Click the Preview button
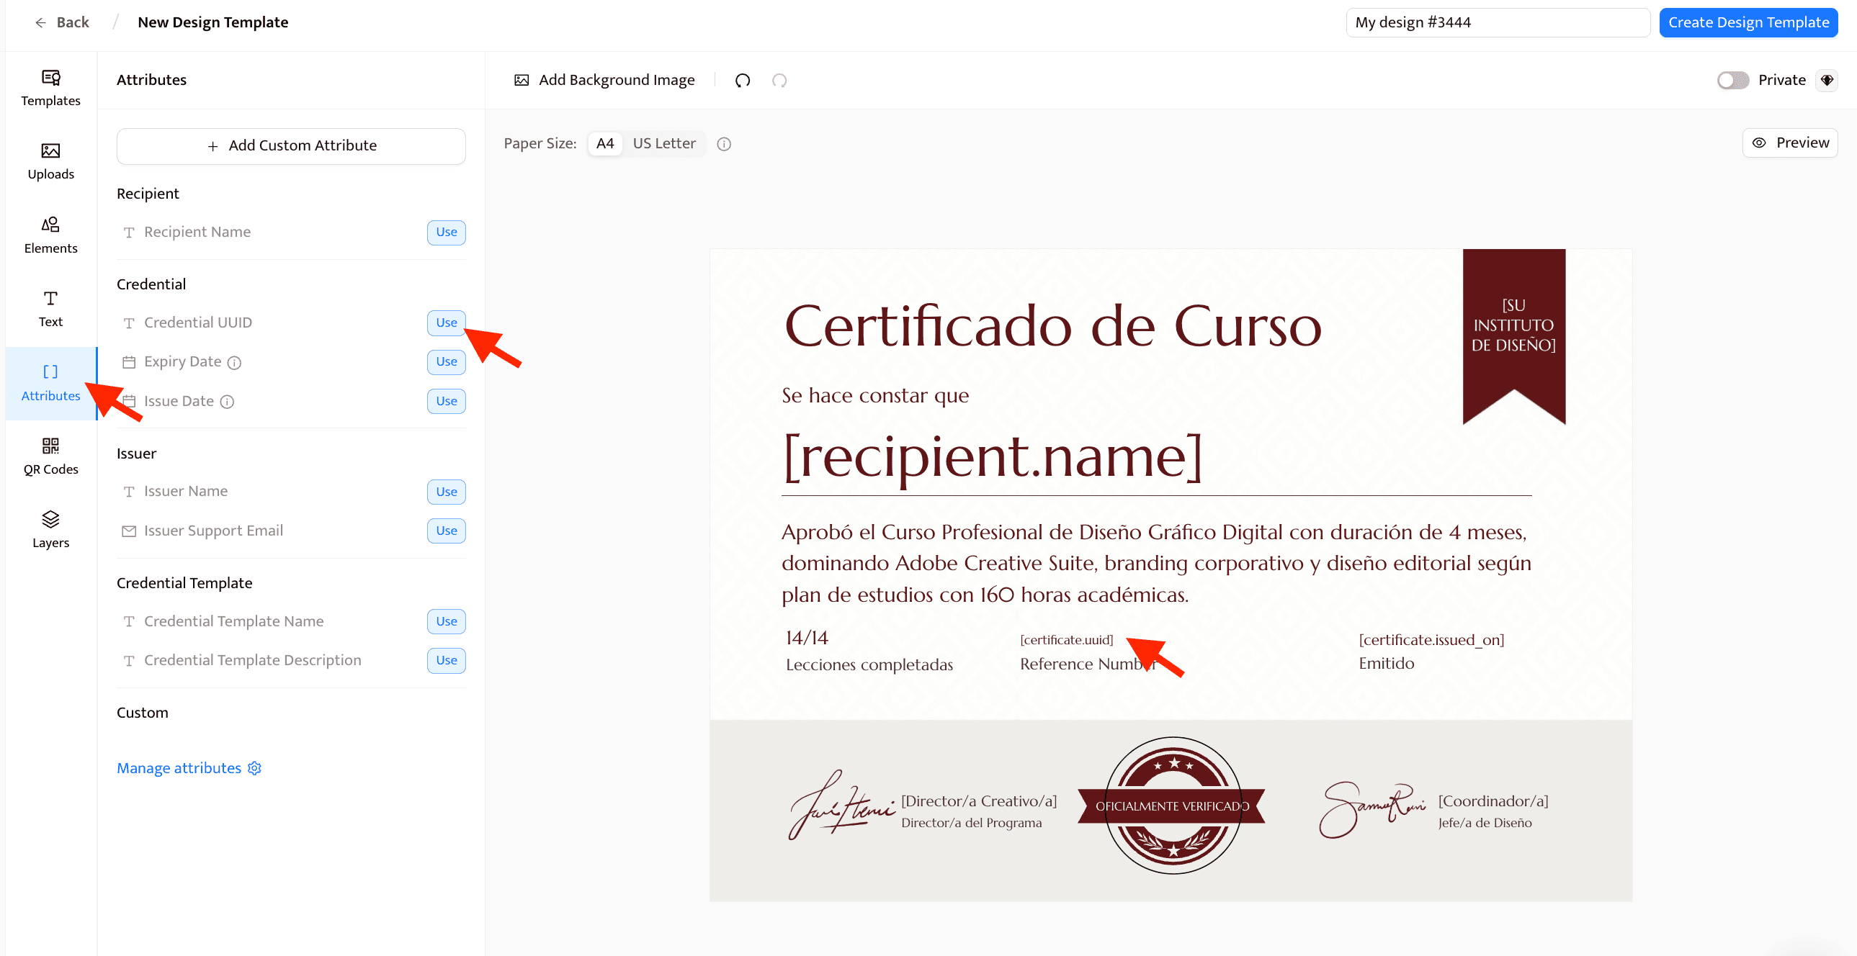The height and width of the screenshot is (956, 1857). [x=1790, y=143]
